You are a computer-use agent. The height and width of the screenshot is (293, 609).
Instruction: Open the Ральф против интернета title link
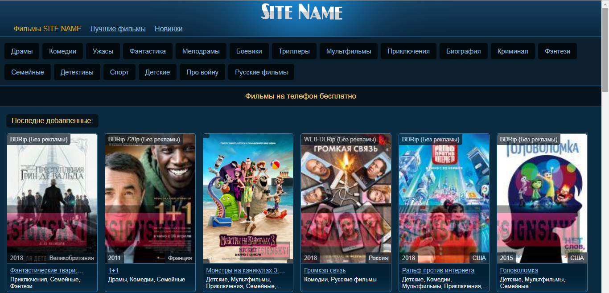pos(438,270)
